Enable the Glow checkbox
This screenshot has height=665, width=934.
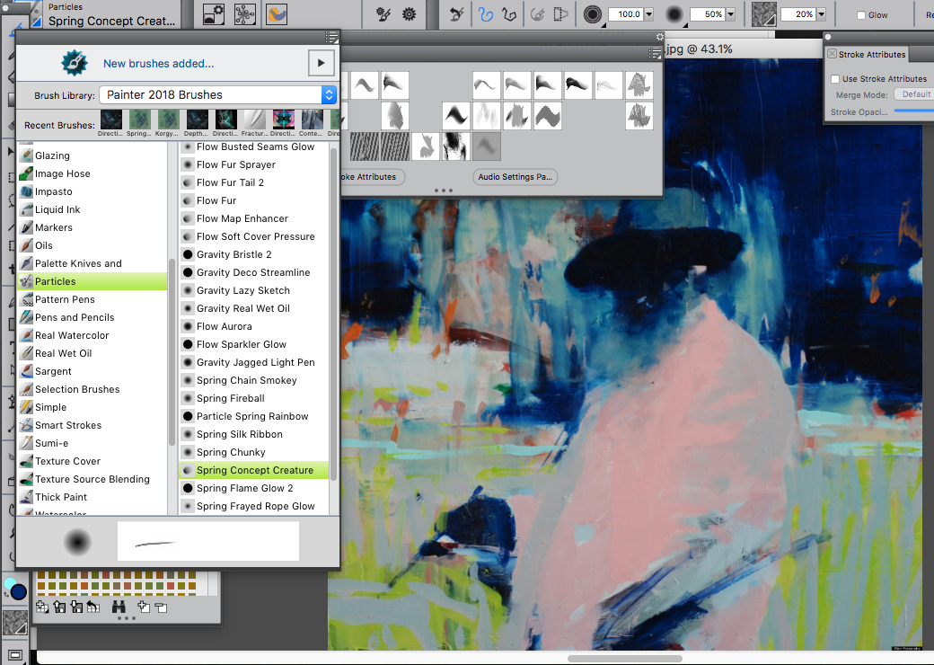(x=861, y=15)
